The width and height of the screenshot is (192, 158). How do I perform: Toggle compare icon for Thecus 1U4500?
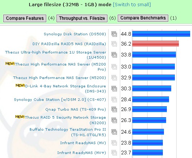click(114, 55)
